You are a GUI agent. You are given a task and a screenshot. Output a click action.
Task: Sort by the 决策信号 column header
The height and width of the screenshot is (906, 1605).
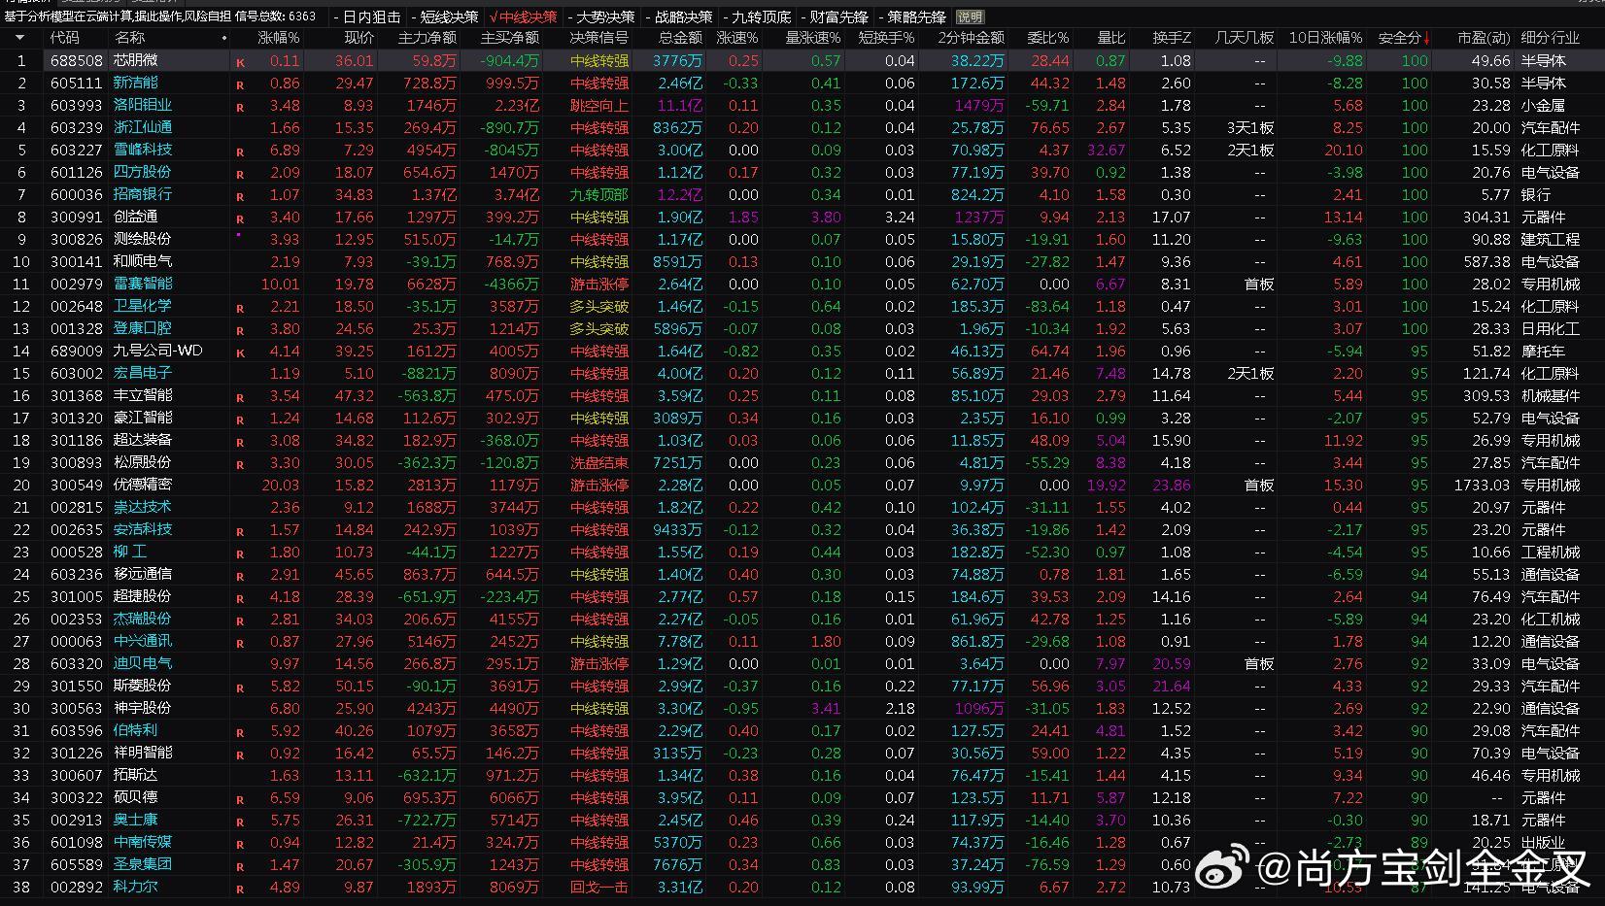pyautogui.click(x=598, y=38)
